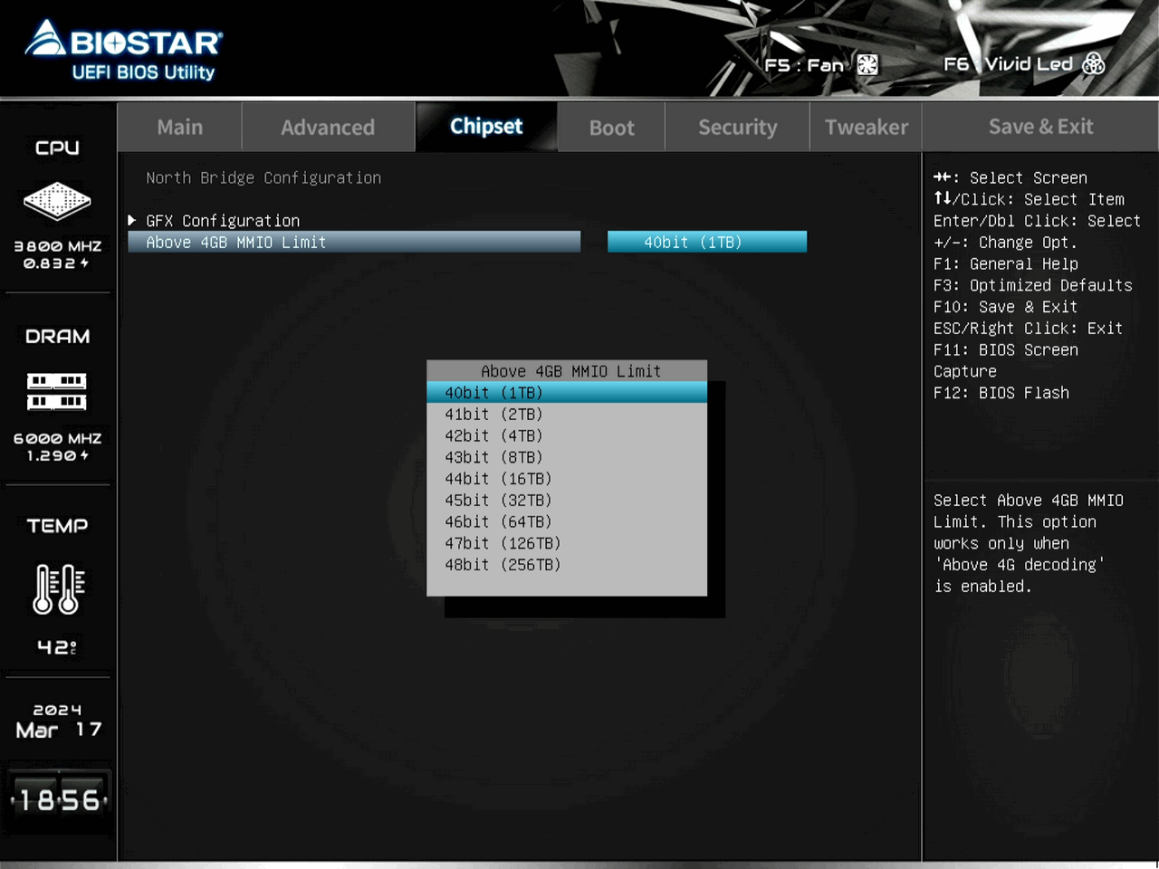The height and width of the screenshot is (869, 1159).
Task: Click the 0.832 CPU voltage reading
Action: [56, 263]
